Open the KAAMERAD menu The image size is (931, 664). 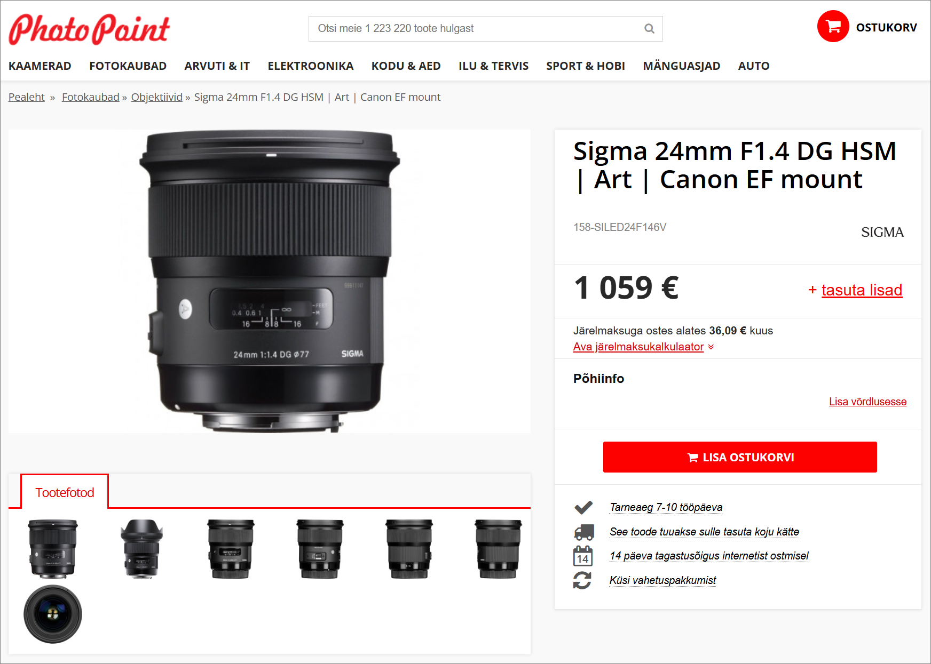pos(40,66)
